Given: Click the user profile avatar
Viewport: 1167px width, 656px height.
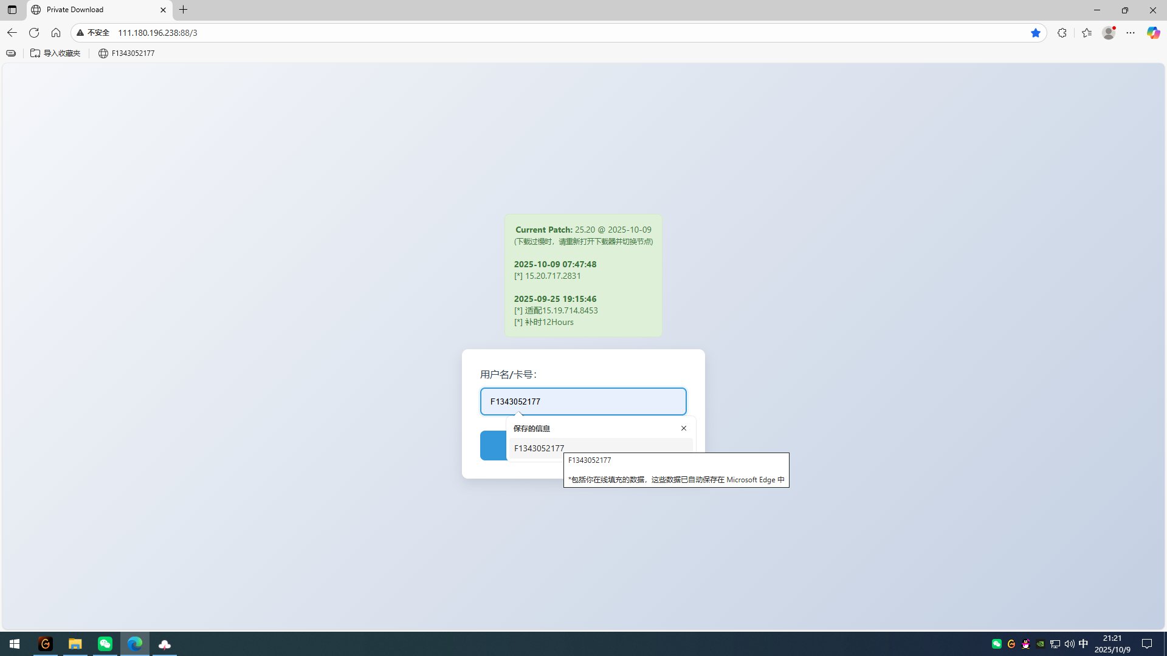Looking at the screenshot, I should coord(1109,33).
